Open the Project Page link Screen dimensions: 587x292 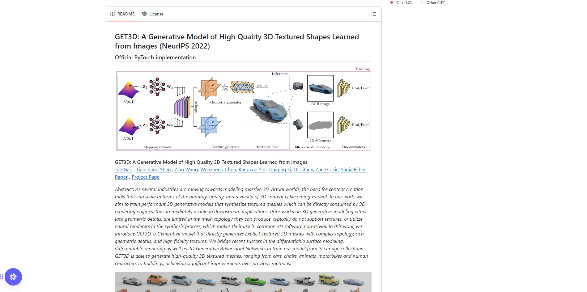click(x=146, y=177)
